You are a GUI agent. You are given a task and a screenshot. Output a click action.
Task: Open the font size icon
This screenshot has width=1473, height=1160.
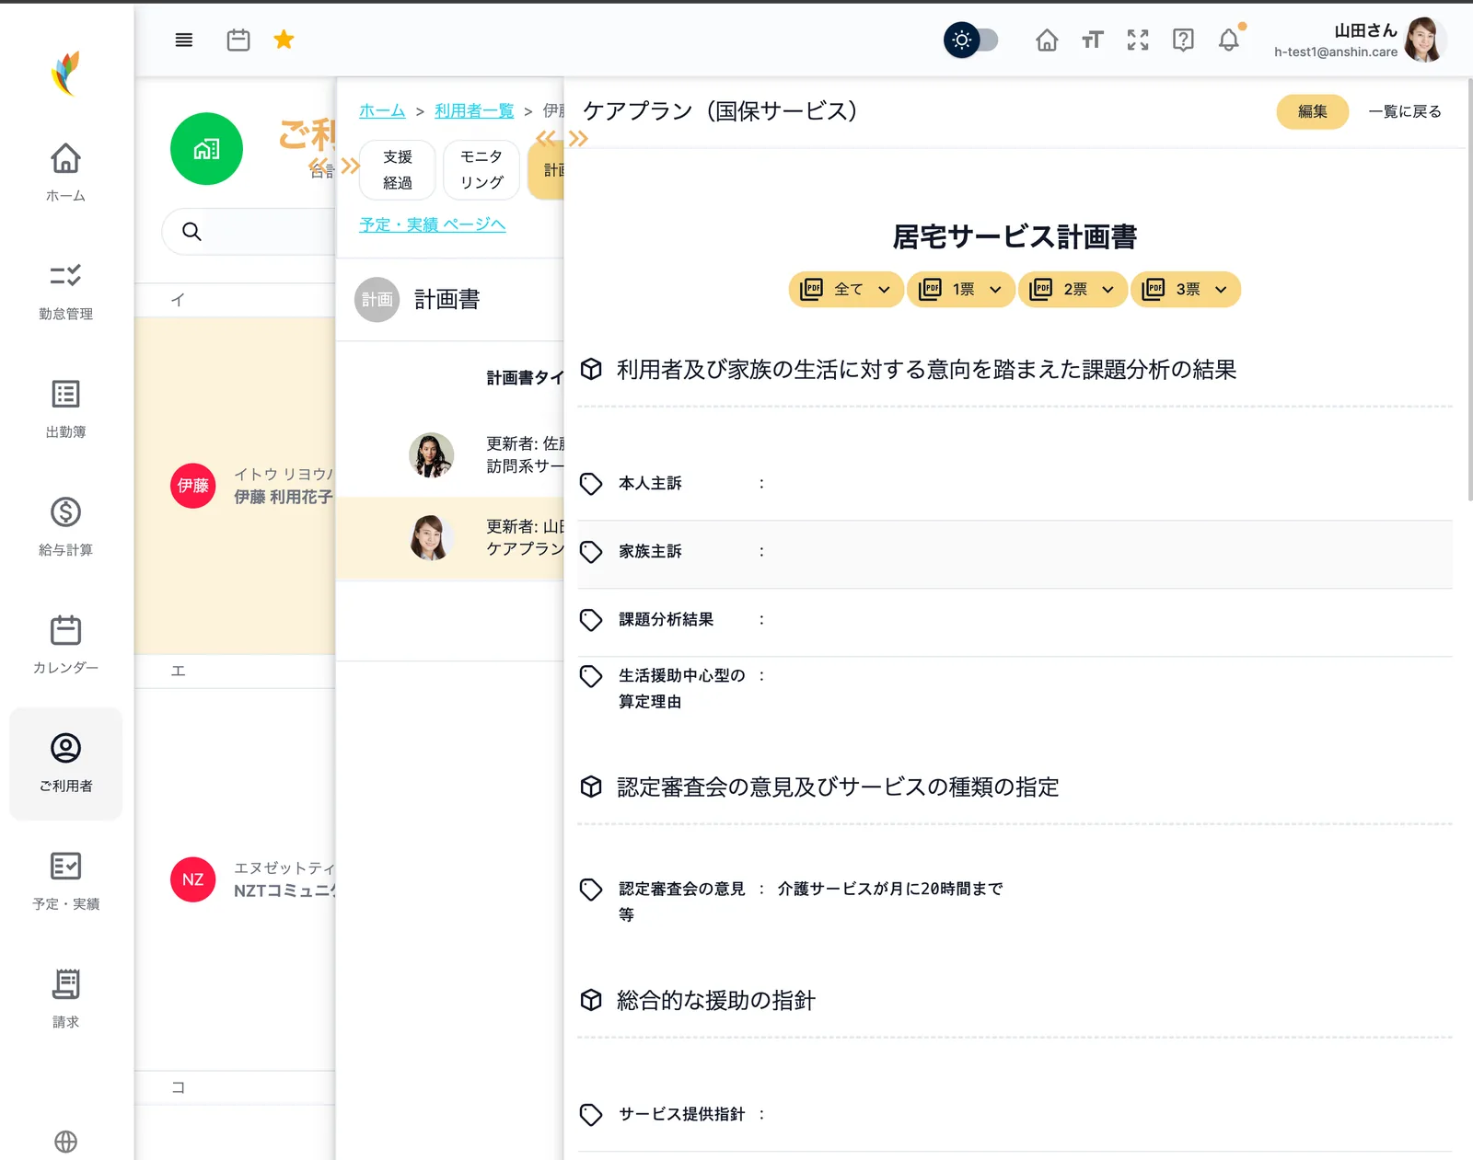1092,40
